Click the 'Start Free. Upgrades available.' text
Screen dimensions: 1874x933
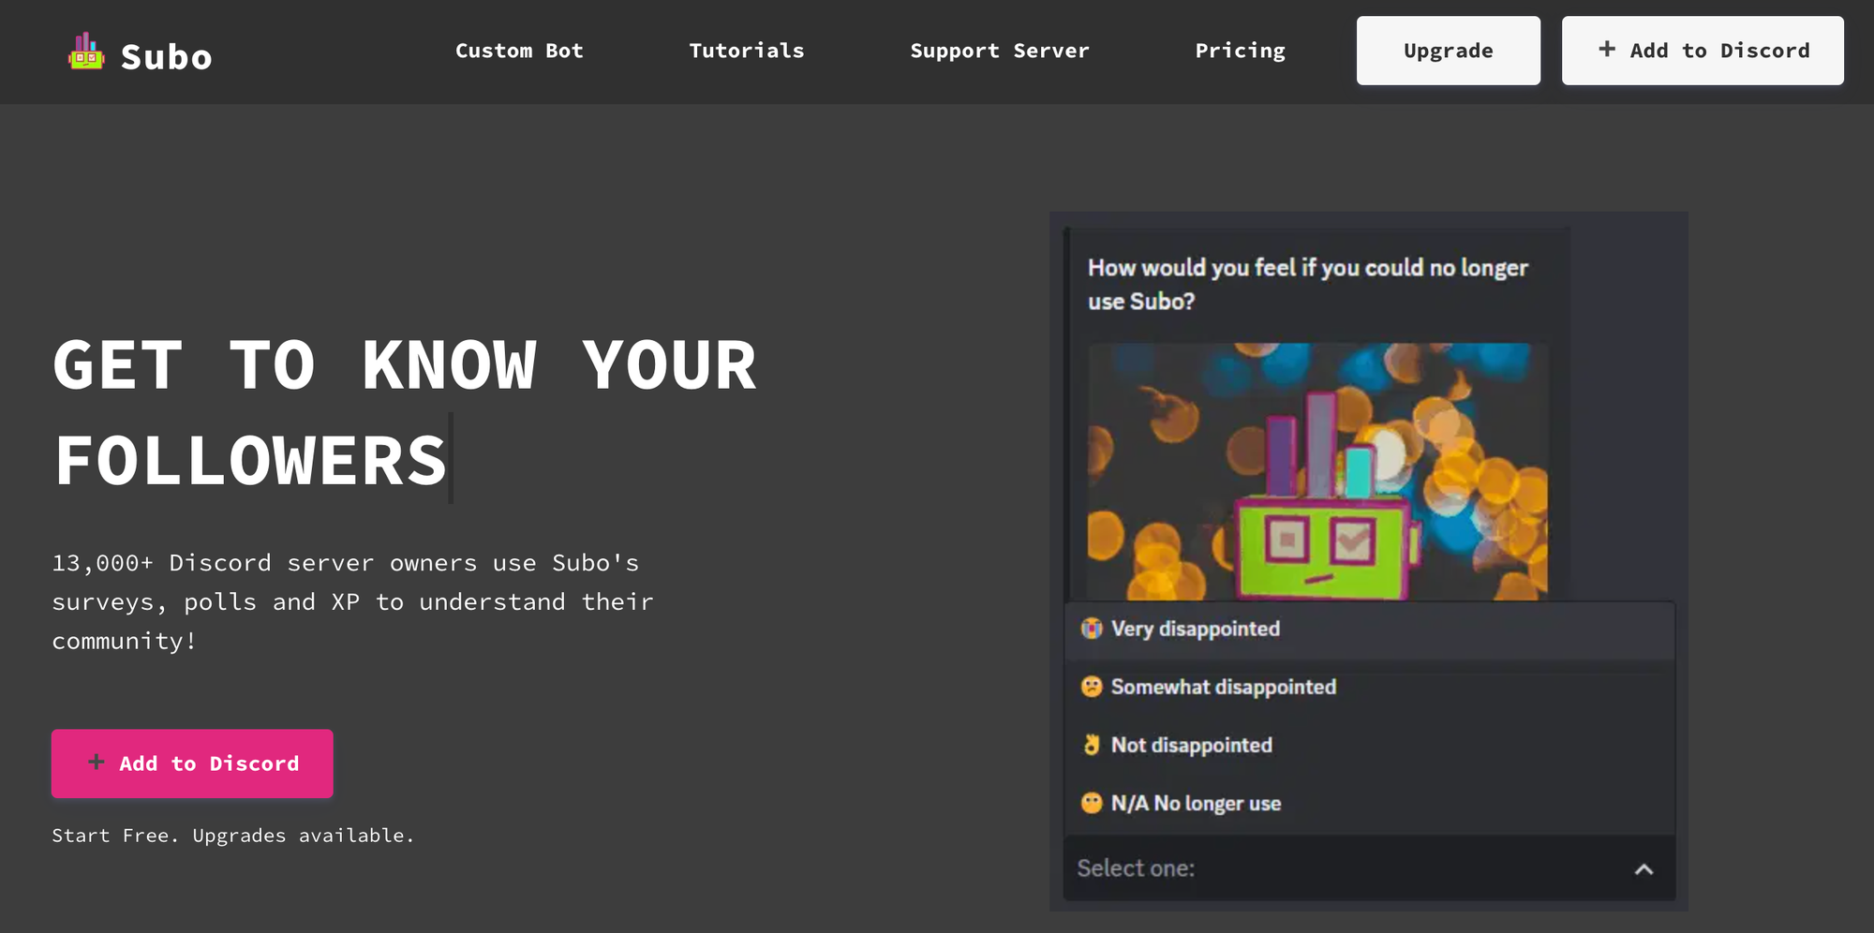[x=232, y=836]
